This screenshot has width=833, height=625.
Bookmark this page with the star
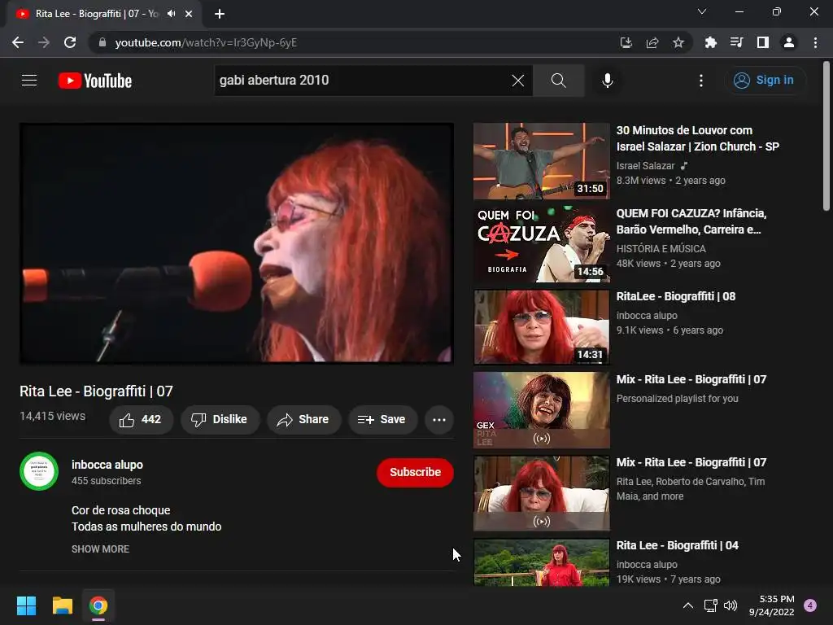tap(678, 42)
